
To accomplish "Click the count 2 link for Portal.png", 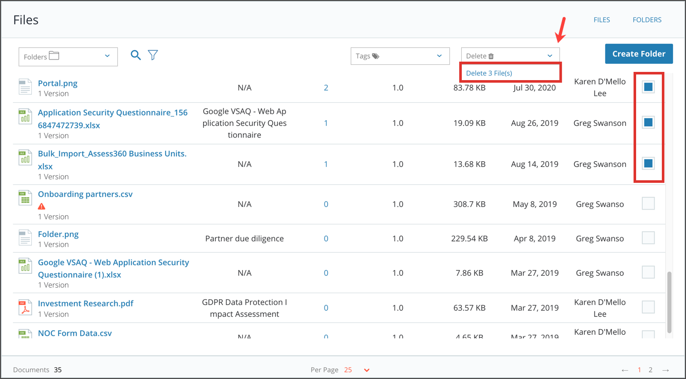I will (326, 88).
